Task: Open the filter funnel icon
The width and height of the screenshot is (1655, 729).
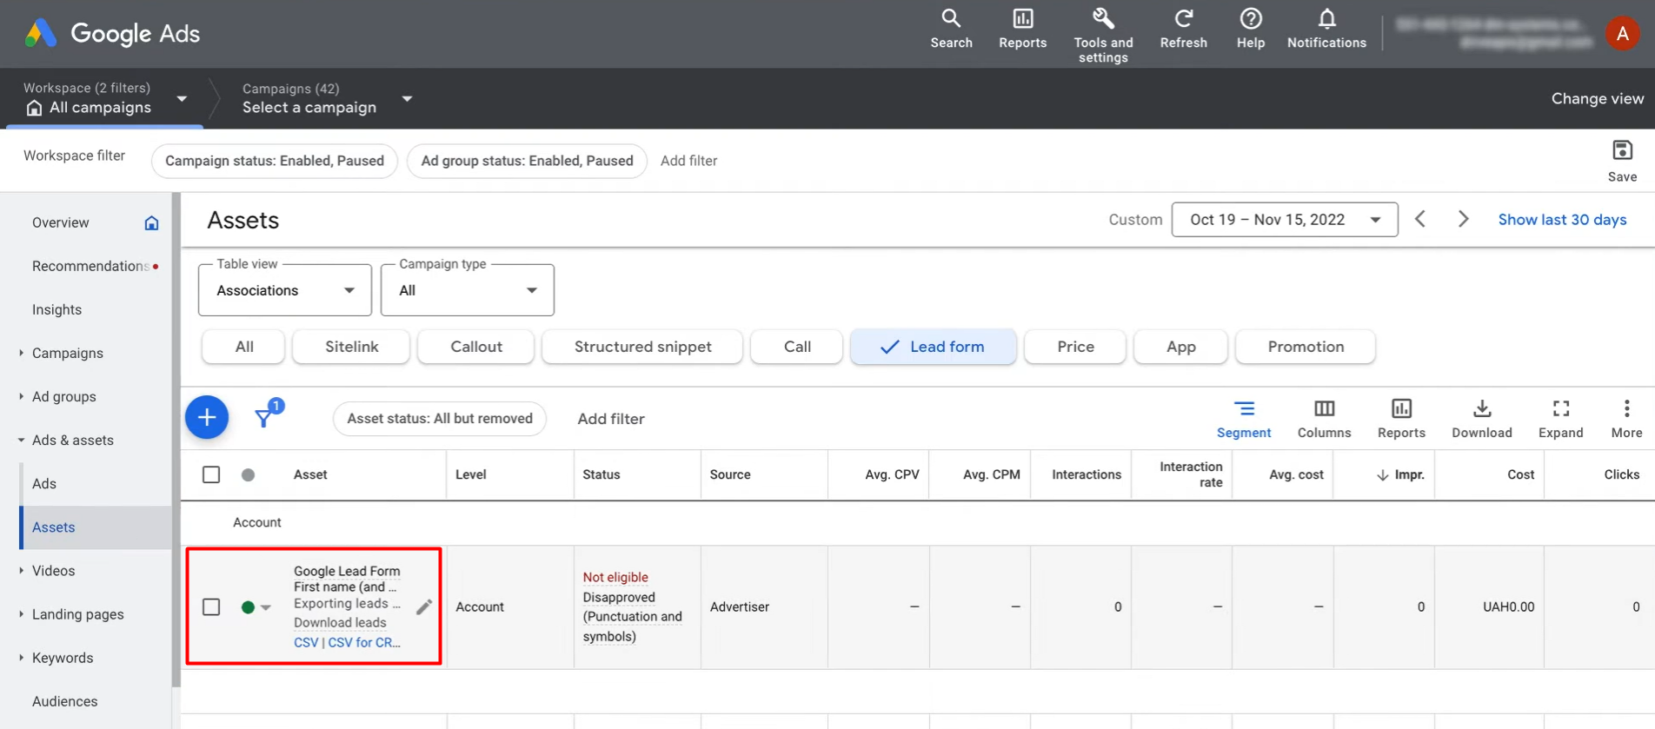Action: [263, 418]
